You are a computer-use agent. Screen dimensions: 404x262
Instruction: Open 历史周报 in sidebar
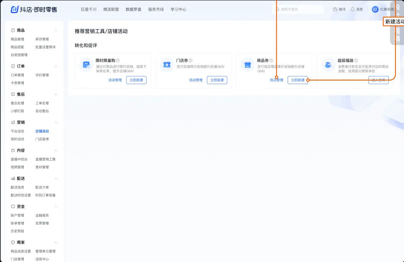pos(17,231)
